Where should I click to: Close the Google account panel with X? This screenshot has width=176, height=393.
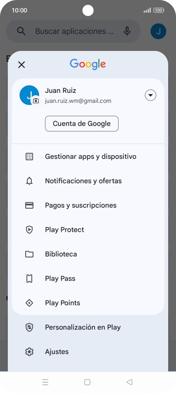pyautogui.click(x=21, y=65)
